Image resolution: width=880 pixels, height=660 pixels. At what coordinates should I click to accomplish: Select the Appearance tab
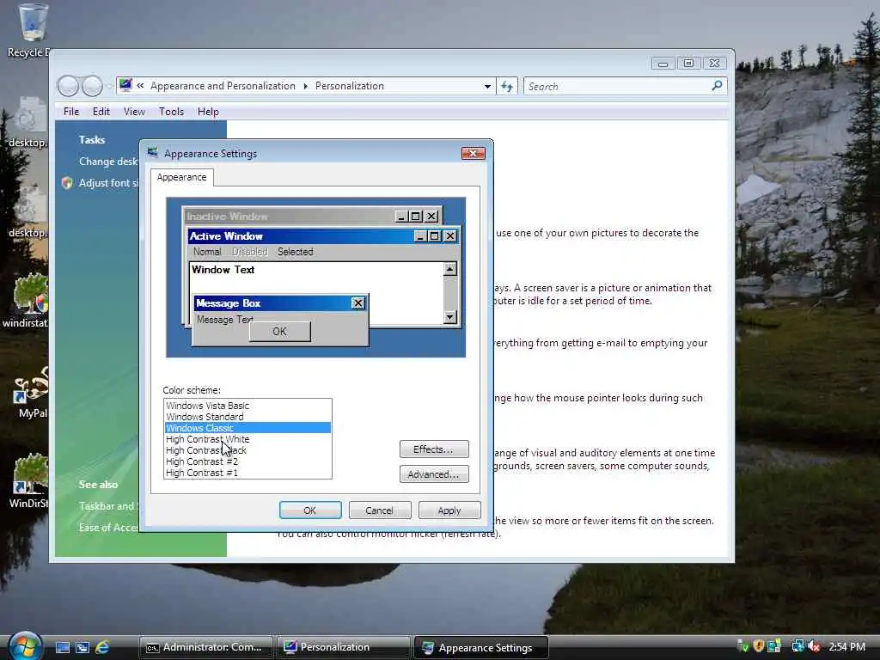click(x=181, y=177)
